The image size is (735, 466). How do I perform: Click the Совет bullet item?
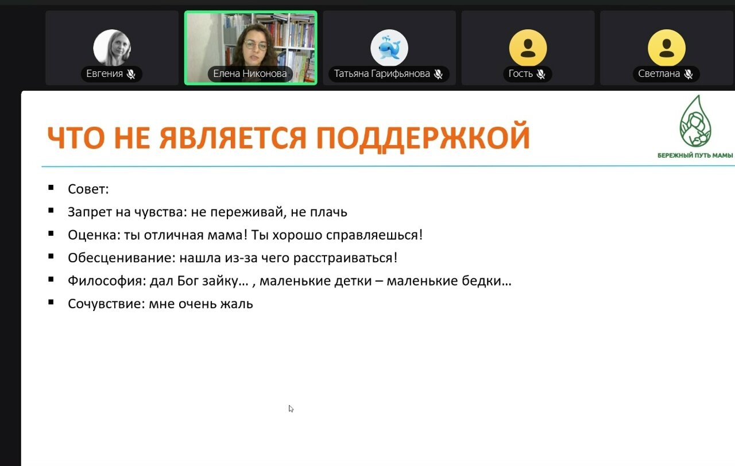pos(88,189)
